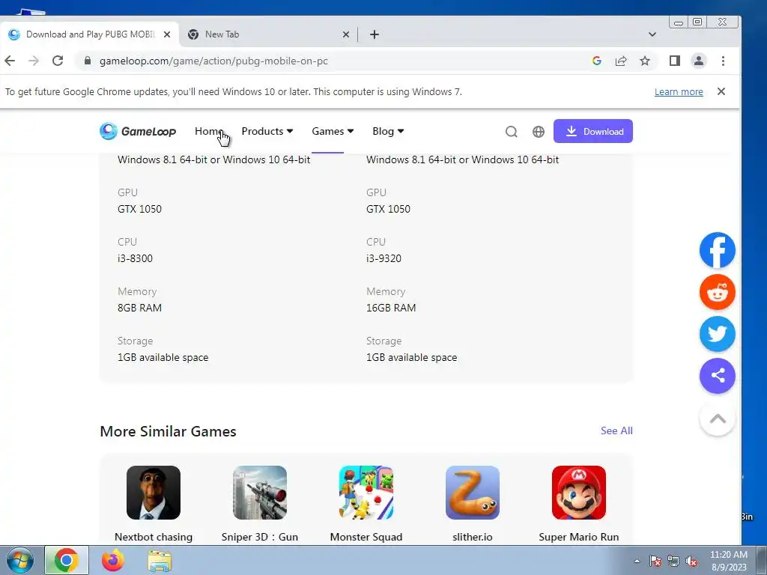The image size is (767, 575).
Task: Open a new tab with plus button
Action: point(375,34)
